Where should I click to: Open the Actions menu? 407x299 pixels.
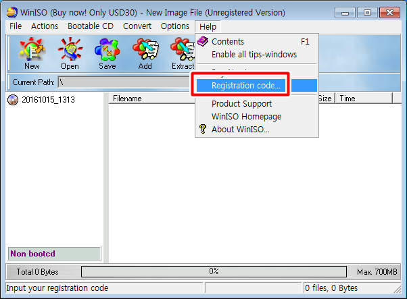(x=45, y=26)
